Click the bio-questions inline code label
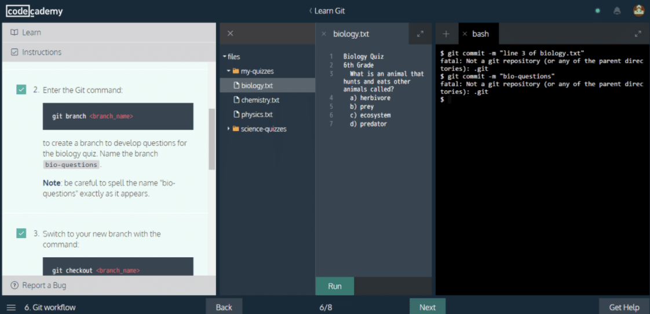650x314 pixels. [x=71, y=165]
